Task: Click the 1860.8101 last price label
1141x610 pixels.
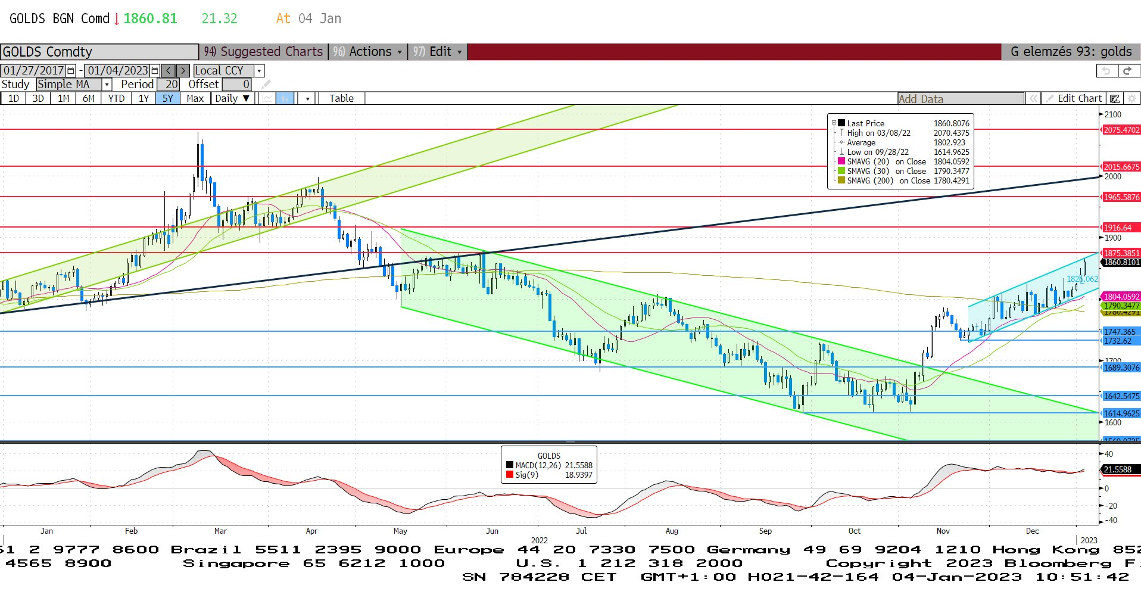Action: pyautogui.click(x=1120, y=262)
